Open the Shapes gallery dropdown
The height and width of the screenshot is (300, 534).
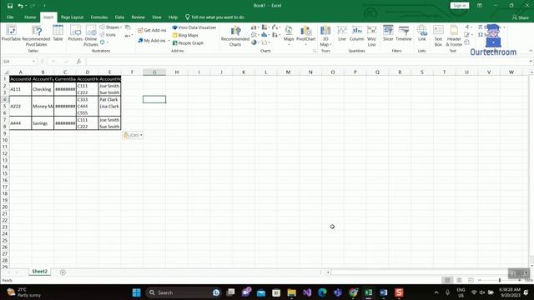coord(111,27)
